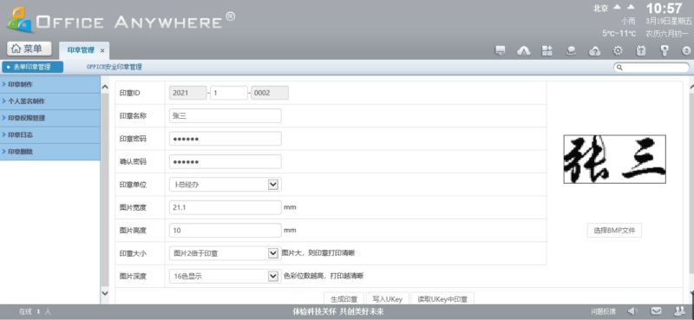
Task: Open the chat bubble icon in toolbar
Action: [x=571, y=51]
